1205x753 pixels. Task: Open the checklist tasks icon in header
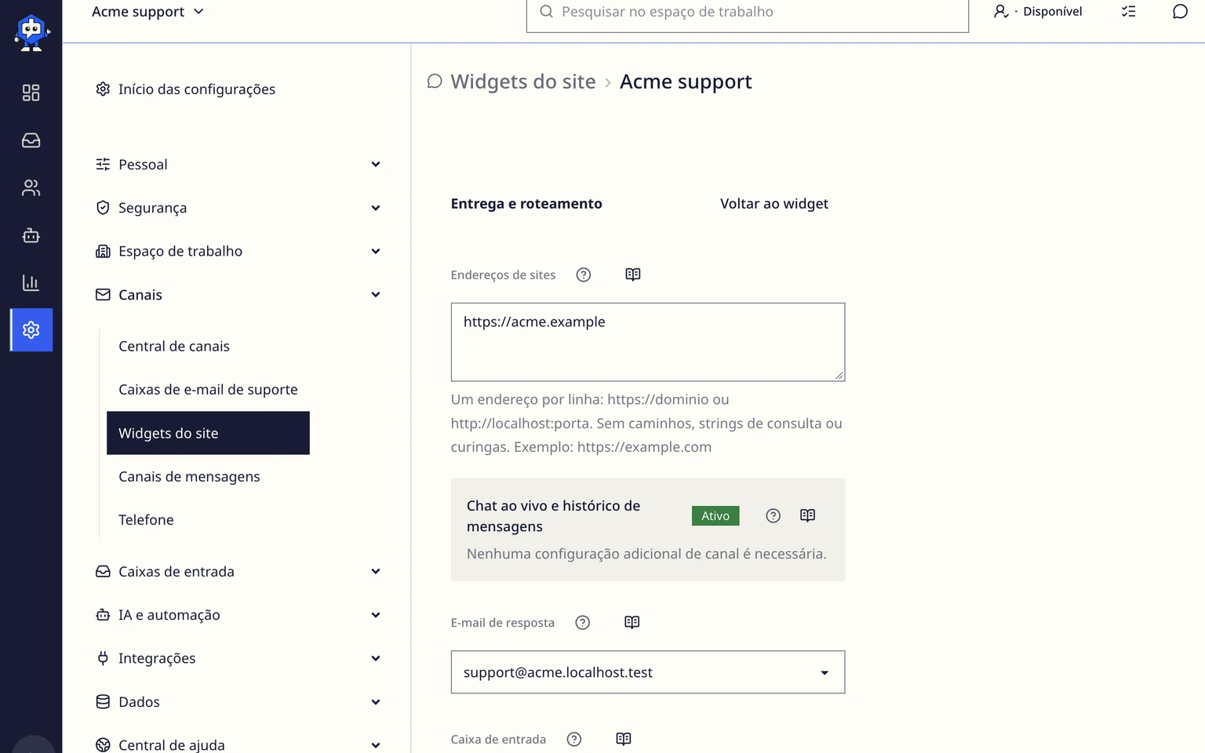pos(1128,12)
